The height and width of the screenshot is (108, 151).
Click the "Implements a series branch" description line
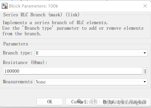click(x=55, y=23)
